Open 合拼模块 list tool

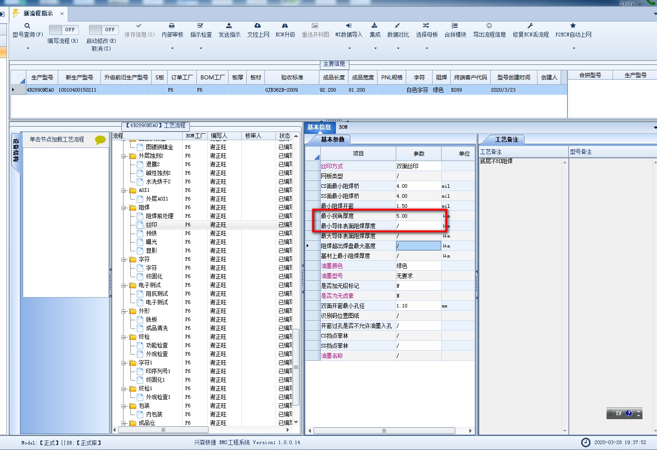tap(455, 30)
